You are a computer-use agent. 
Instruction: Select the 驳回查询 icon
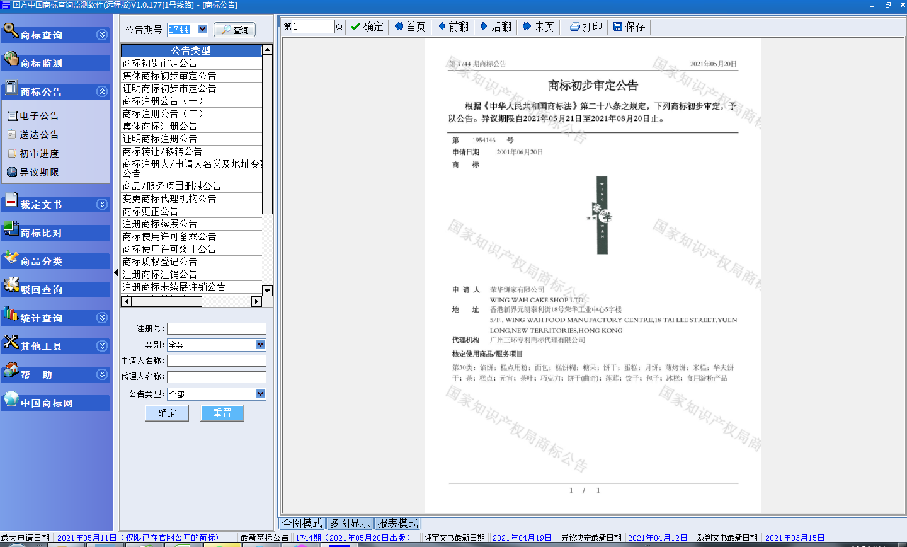point(11,285)
